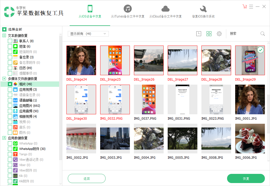
Task: Open the hamburger menu icon in title bar
Action: 251,6
